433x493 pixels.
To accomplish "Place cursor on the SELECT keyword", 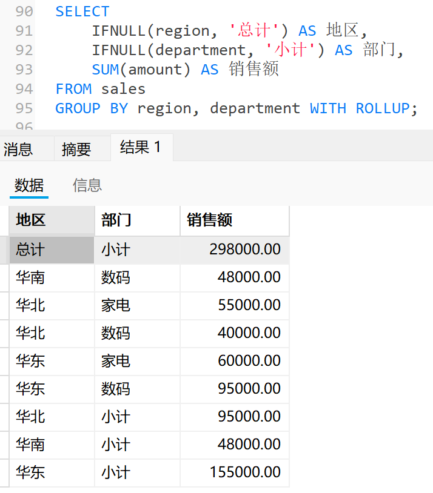I will pos(82,12).
